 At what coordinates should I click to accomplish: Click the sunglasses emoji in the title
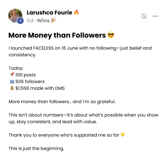(111, 35)
